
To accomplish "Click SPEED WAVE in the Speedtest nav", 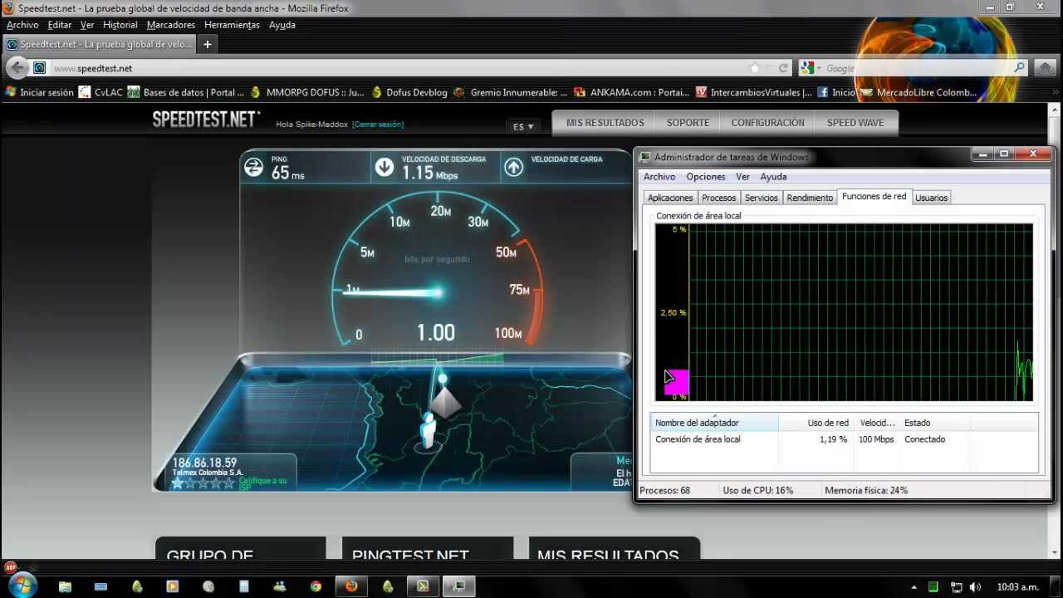I will coord(855,123).
